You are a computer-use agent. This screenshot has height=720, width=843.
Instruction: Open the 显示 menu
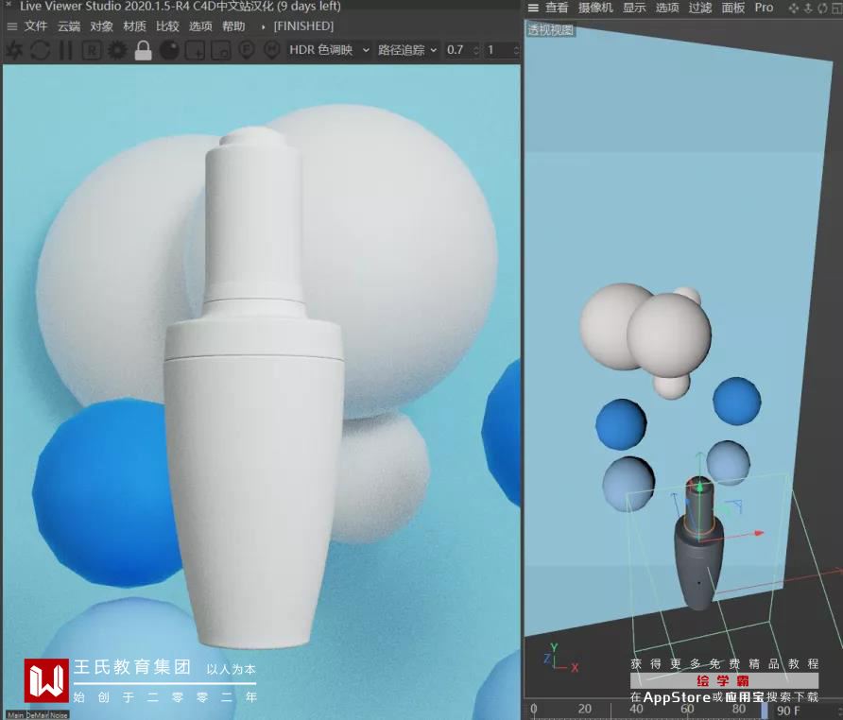634,8
